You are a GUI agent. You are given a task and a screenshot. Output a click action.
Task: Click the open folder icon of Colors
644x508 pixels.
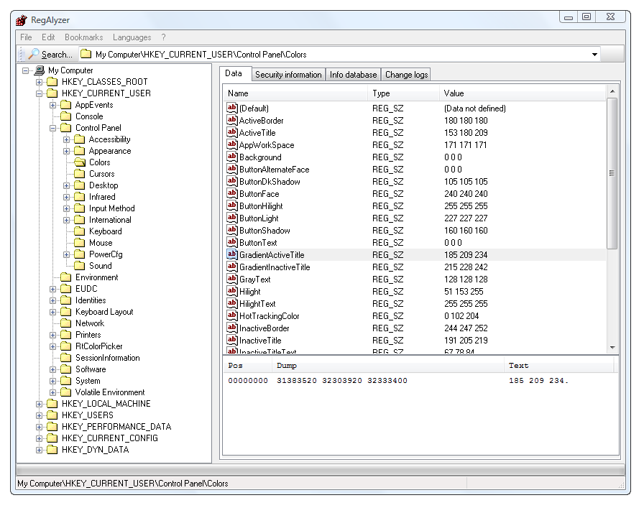click(80, 162)
